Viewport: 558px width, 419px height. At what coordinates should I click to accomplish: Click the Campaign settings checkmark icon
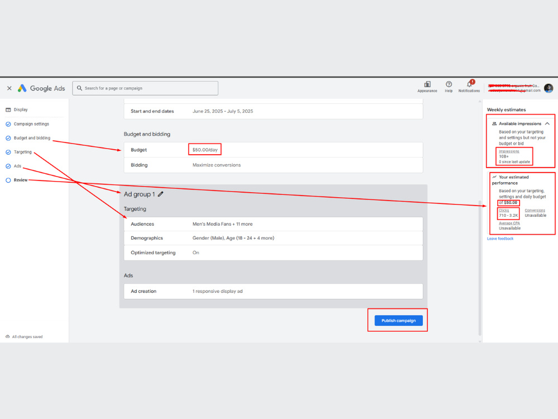8,124
